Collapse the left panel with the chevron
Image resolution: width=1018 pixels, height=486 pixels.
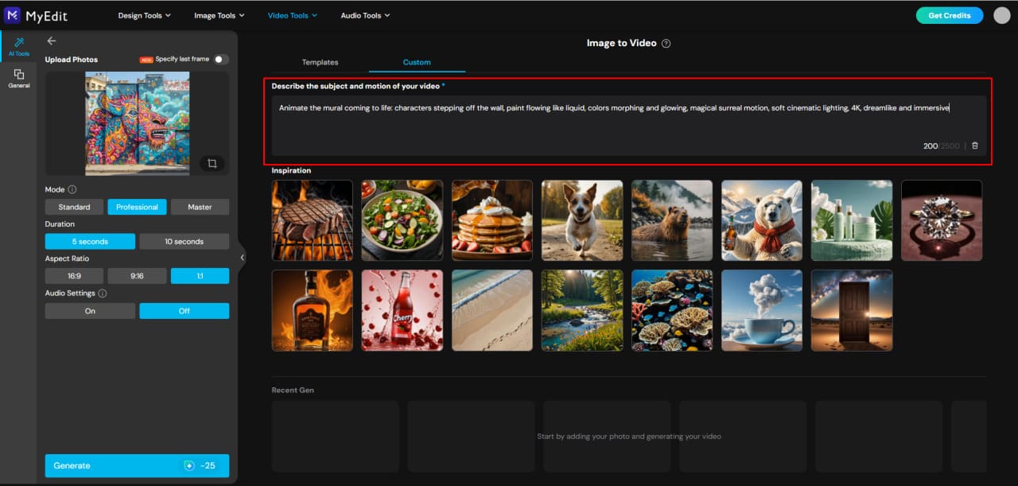(242, 257)
